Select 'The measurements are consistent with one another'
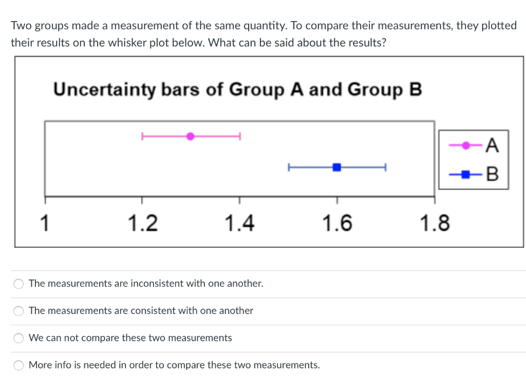 18,311
